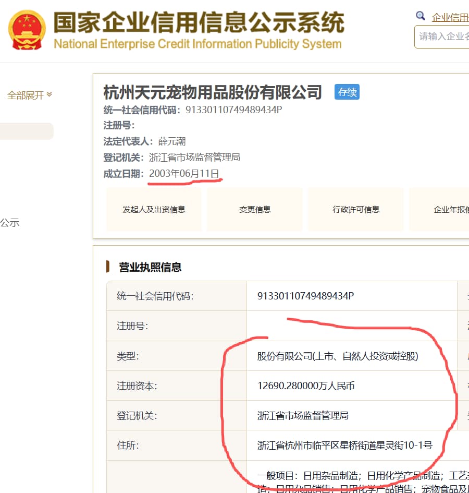Click the 登记机关 table row label
The image size is (469, 493).
click(x=137, y=416)
